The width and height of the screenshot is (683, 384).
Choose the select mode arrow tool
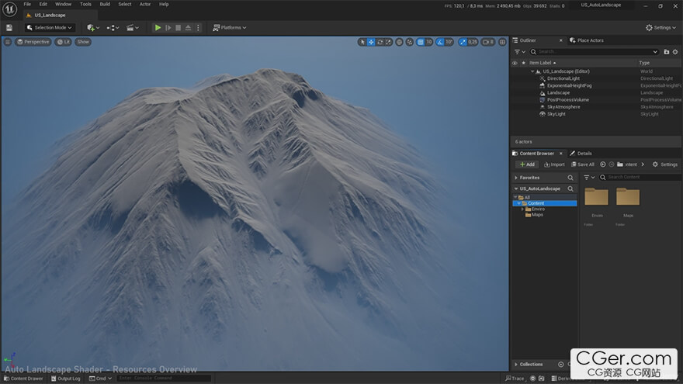tap(362, 42)
